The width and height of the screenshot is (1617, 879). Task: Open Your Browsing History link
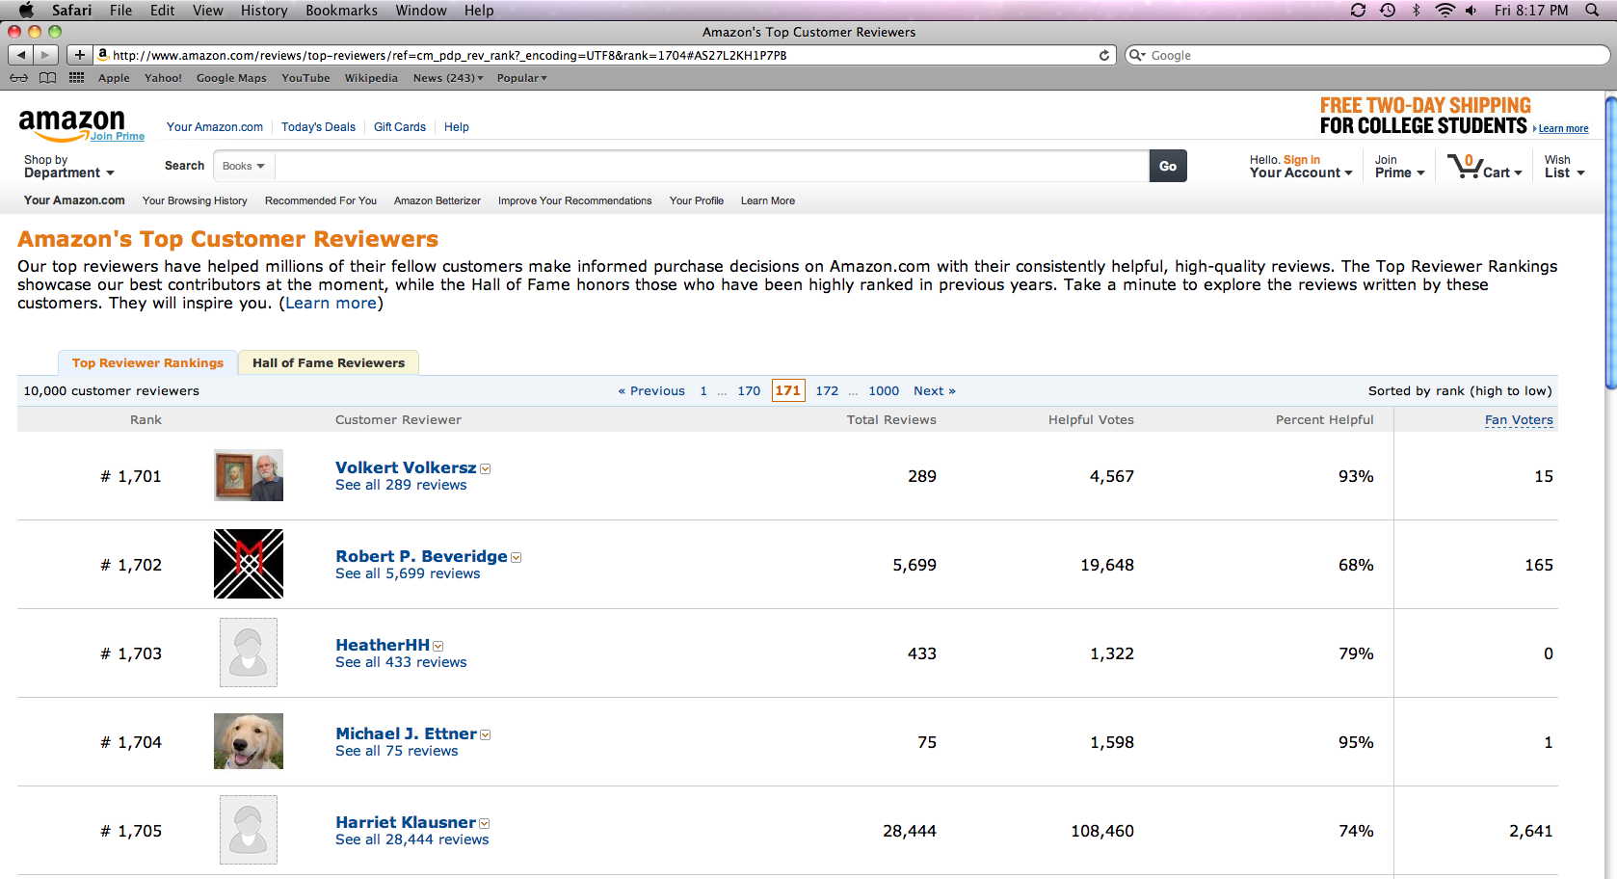[x=195, y=200]
